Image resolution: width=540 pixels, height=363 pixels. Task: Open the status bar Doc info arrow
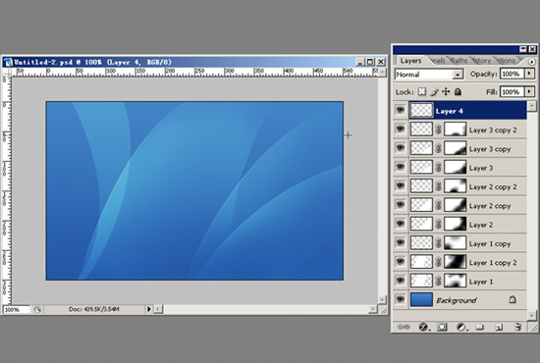(149, 309)
